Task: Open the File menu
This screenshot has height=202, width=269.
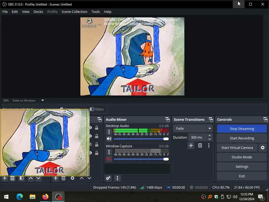Action: (x=5, y=12)
